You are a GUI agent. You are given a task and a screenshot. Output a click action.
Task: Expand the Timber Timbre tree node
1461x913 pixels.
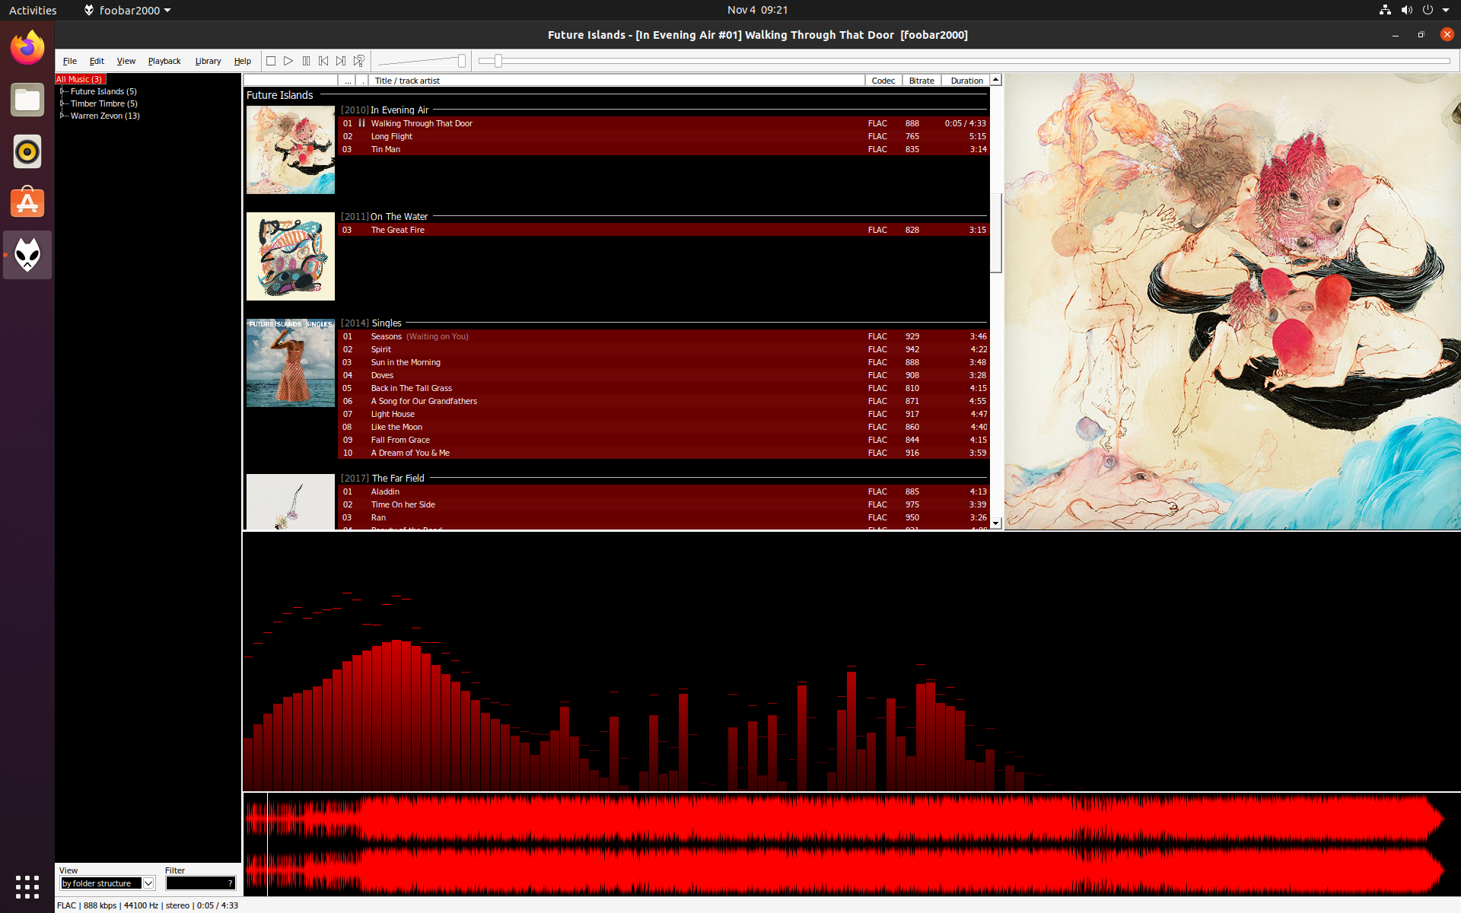coord(62,103)
